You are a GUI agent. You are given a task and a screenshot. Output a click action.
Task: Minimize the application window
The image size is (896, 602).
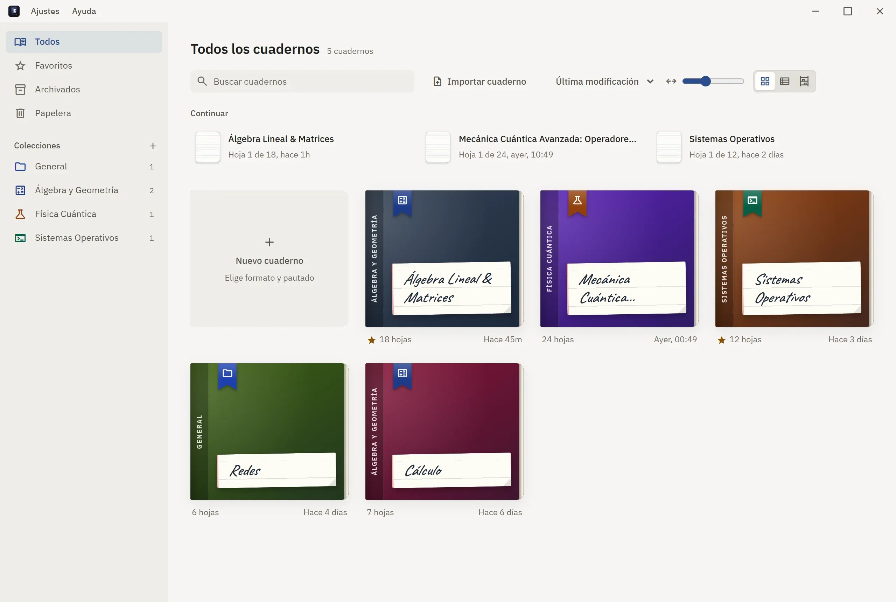815,11
